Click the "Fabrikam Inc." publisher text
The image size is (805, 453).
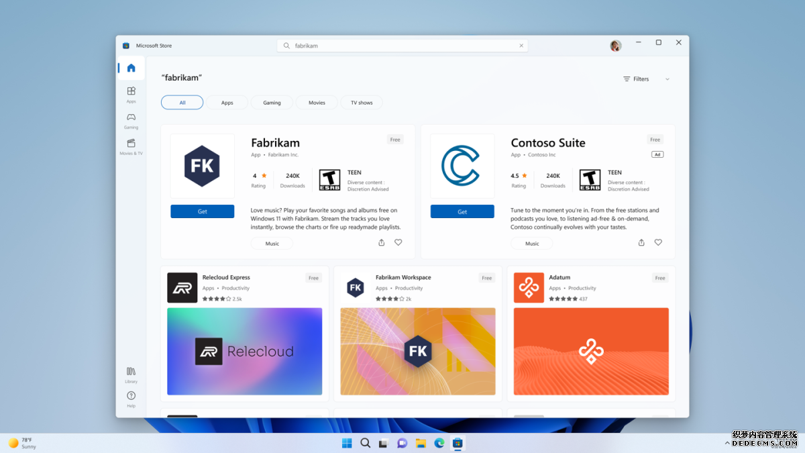[284, 155]
